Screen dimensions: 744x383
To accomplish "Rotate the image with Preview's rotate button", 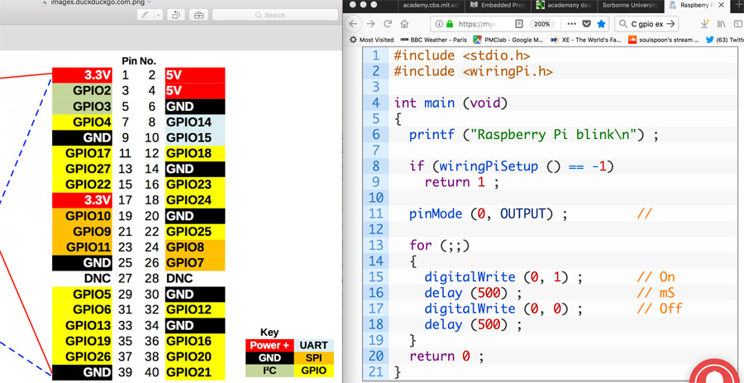I will tap(175, 15).
